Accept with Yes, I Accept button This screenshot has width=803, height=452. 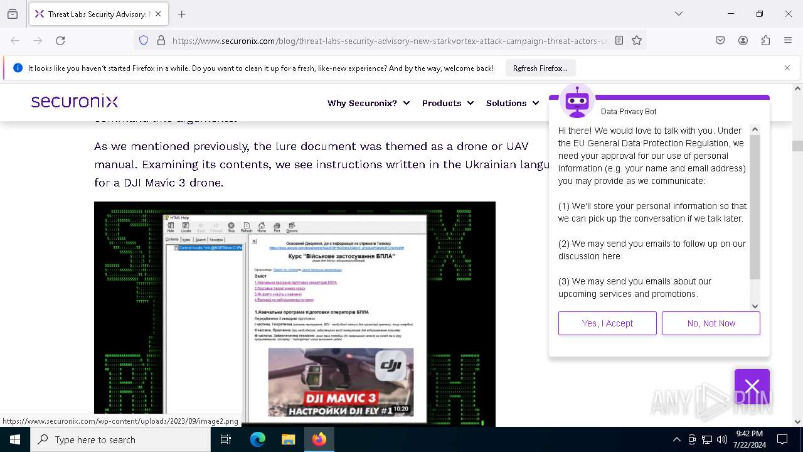click(x=607, y=323)
